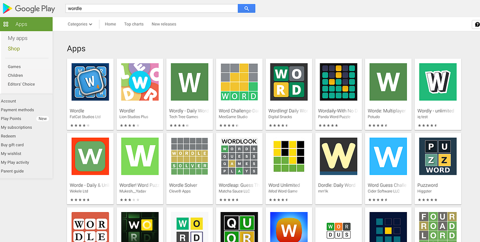This screenshot has height=242, width=480.
Task: Click the Puzzword title text
Action: pos(427,185)
